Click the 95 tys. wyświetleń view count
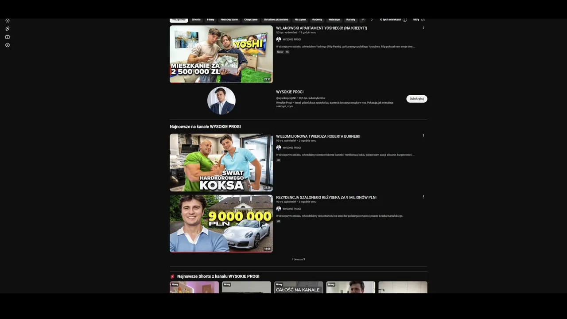This screenshot has height=319, width=567. (x=286, y=140)
